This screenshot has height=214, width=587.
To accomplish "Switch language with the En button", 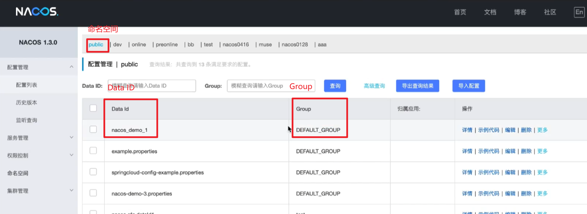I will pos(579,12).
